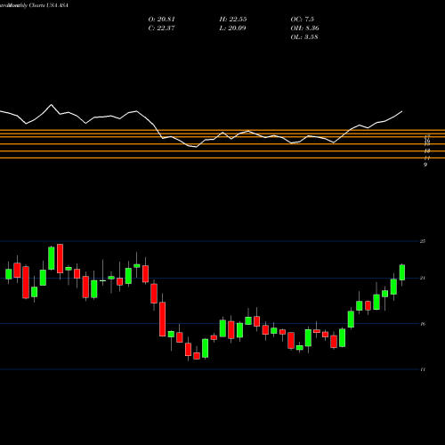Select the close value 'C: 22.37'
Screen dimensions: 445x445
[x=161, y=28]
